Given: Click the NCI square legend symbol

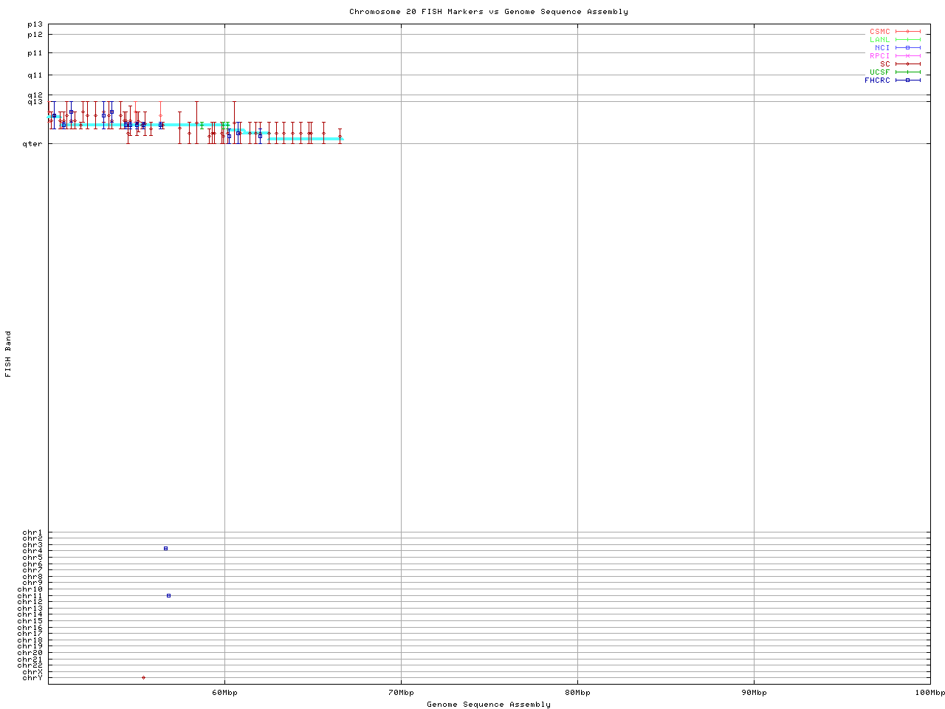Looking at the screenshot, I should click(907, 48).
